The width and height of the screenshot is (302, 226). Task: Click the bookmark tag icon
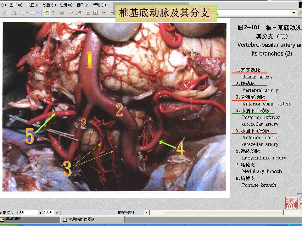78,13
